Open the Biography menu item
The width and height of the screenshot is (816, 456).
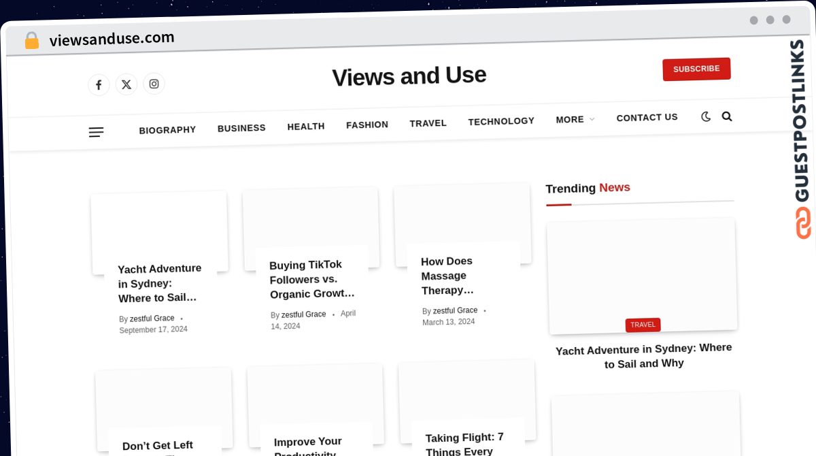[x=167, y=130]
